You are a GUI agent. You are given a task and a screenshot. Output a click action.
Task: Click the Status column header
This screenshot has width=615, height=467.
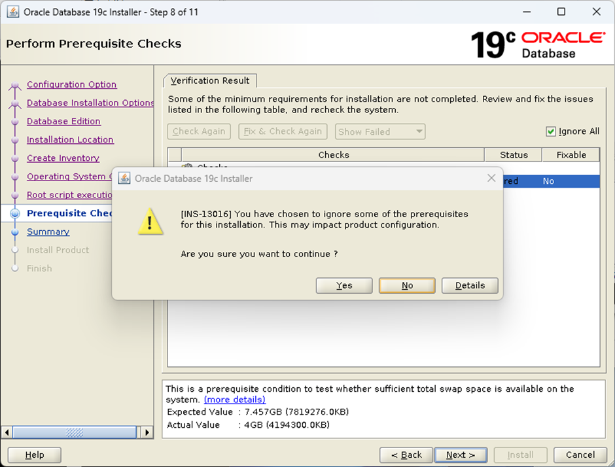coord(514,155)
